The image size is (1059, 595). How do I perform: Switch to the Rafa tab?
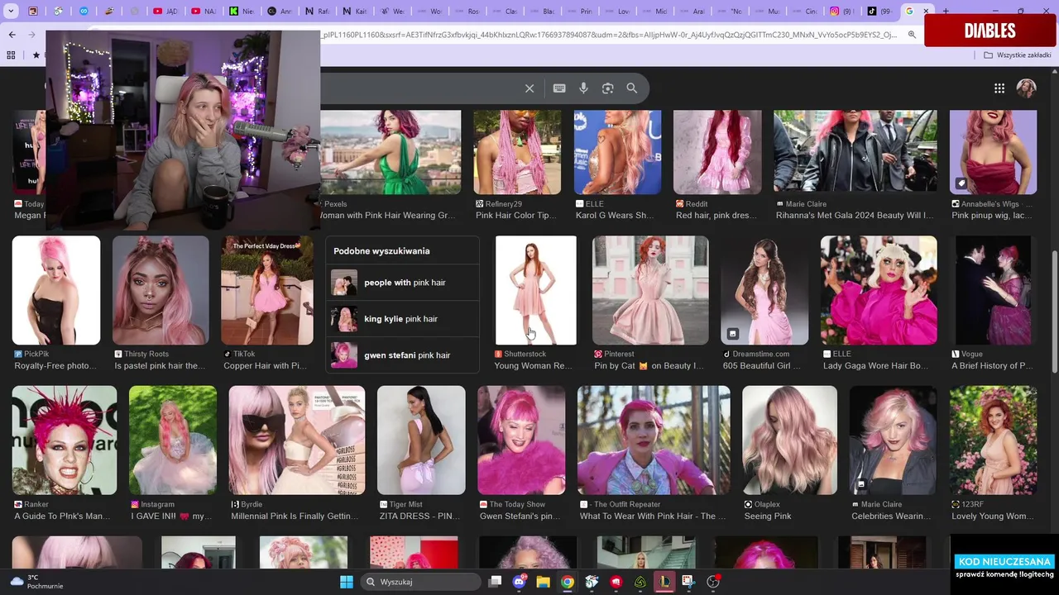tap(317, 12)
